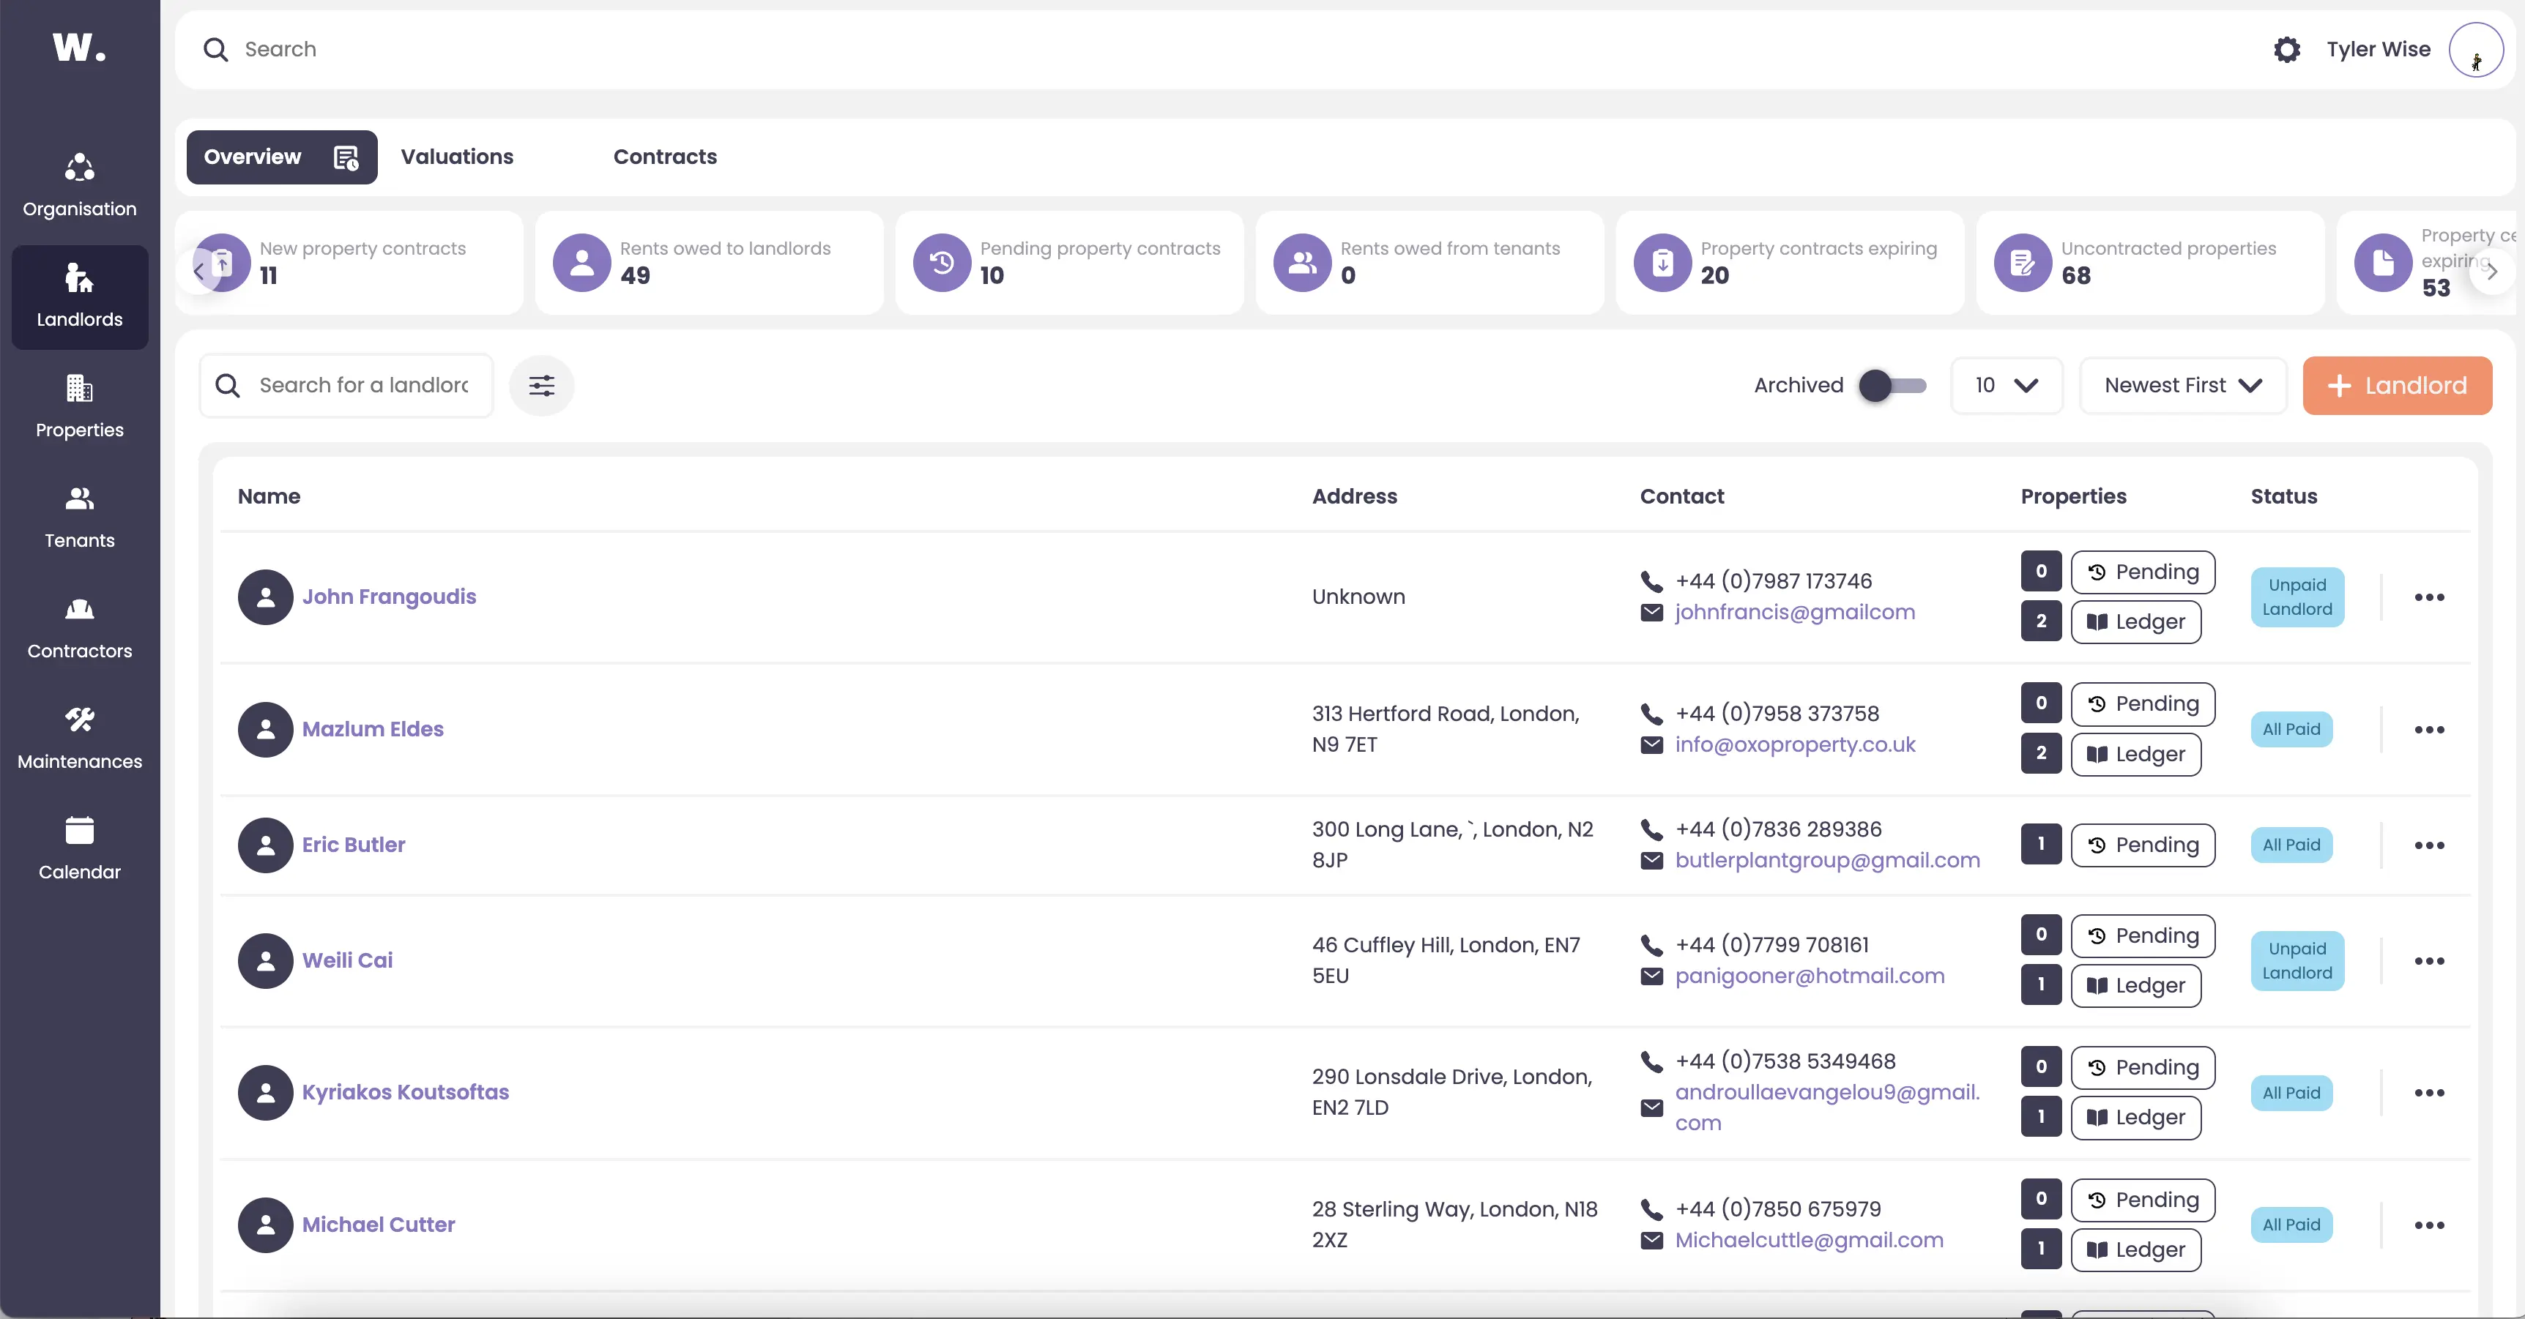Switch to the Valuations tab

(x=457, y=157)
